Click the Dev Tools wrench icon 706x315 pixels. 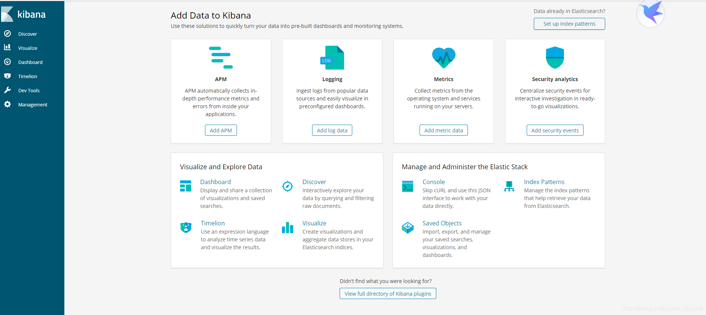pyautogui.click(x=7, y=90)
